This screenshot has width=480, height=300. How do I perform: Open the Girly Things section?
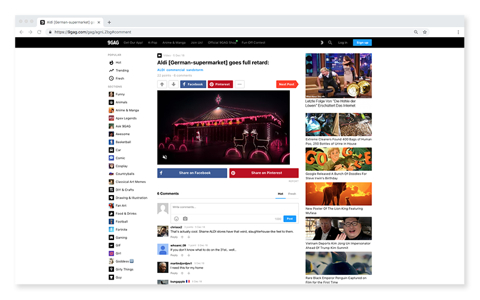click(121, 269)
